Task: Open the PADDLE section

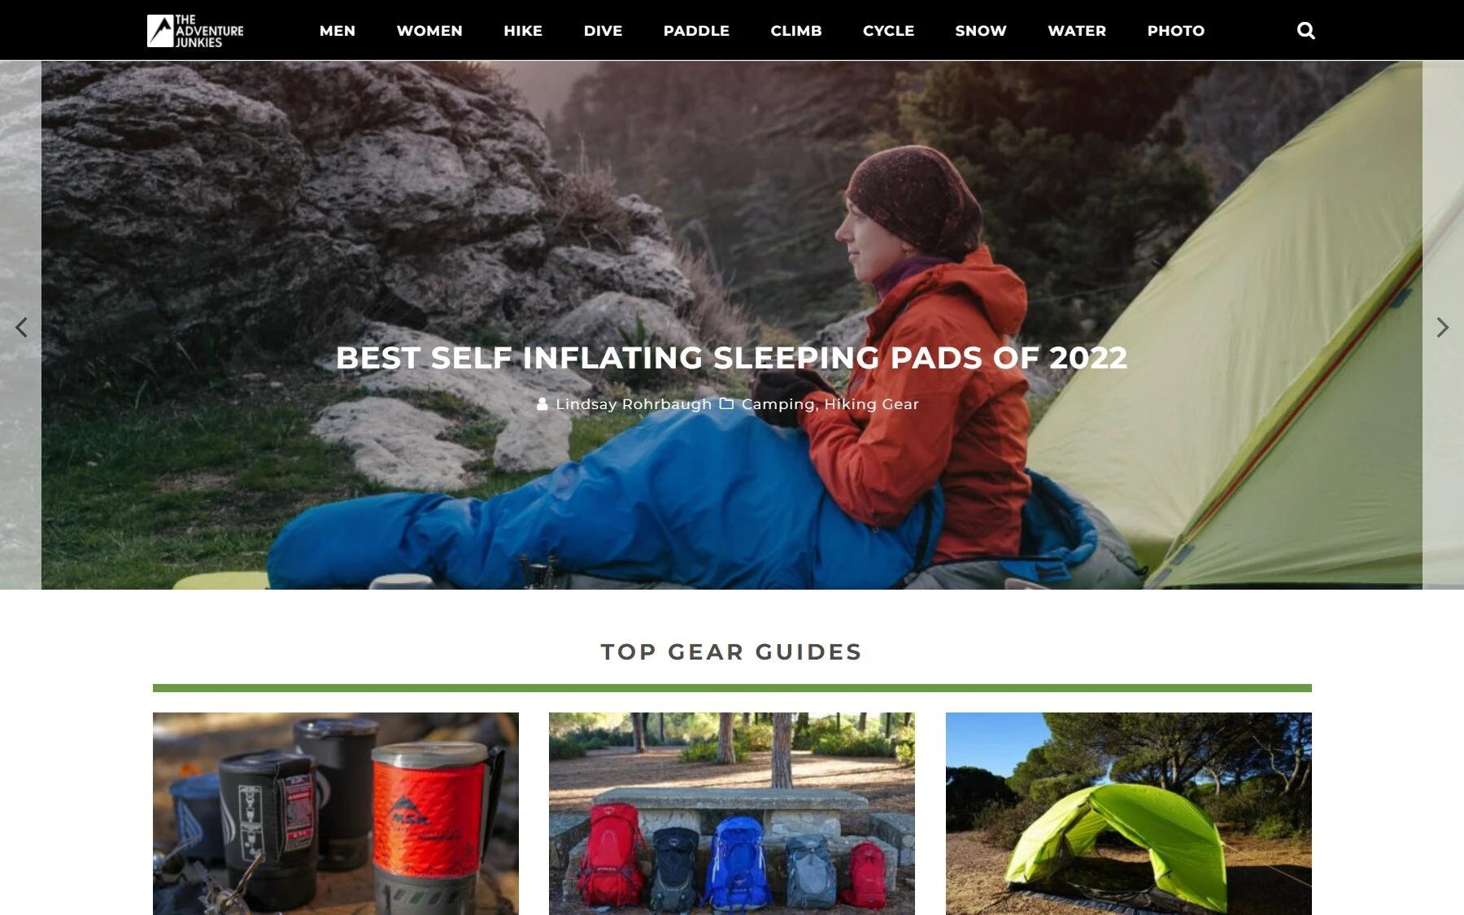Action: [x=696, y=31]
